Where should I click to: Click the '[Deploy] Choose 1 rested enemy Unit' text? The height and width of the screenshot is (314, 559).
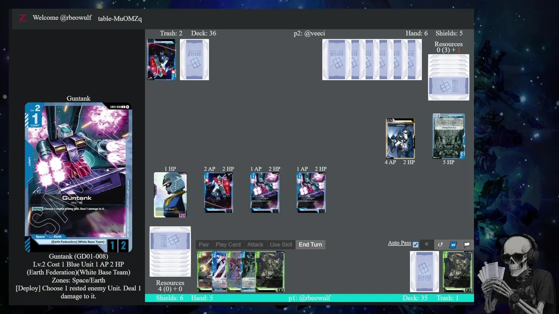(79, 292)
